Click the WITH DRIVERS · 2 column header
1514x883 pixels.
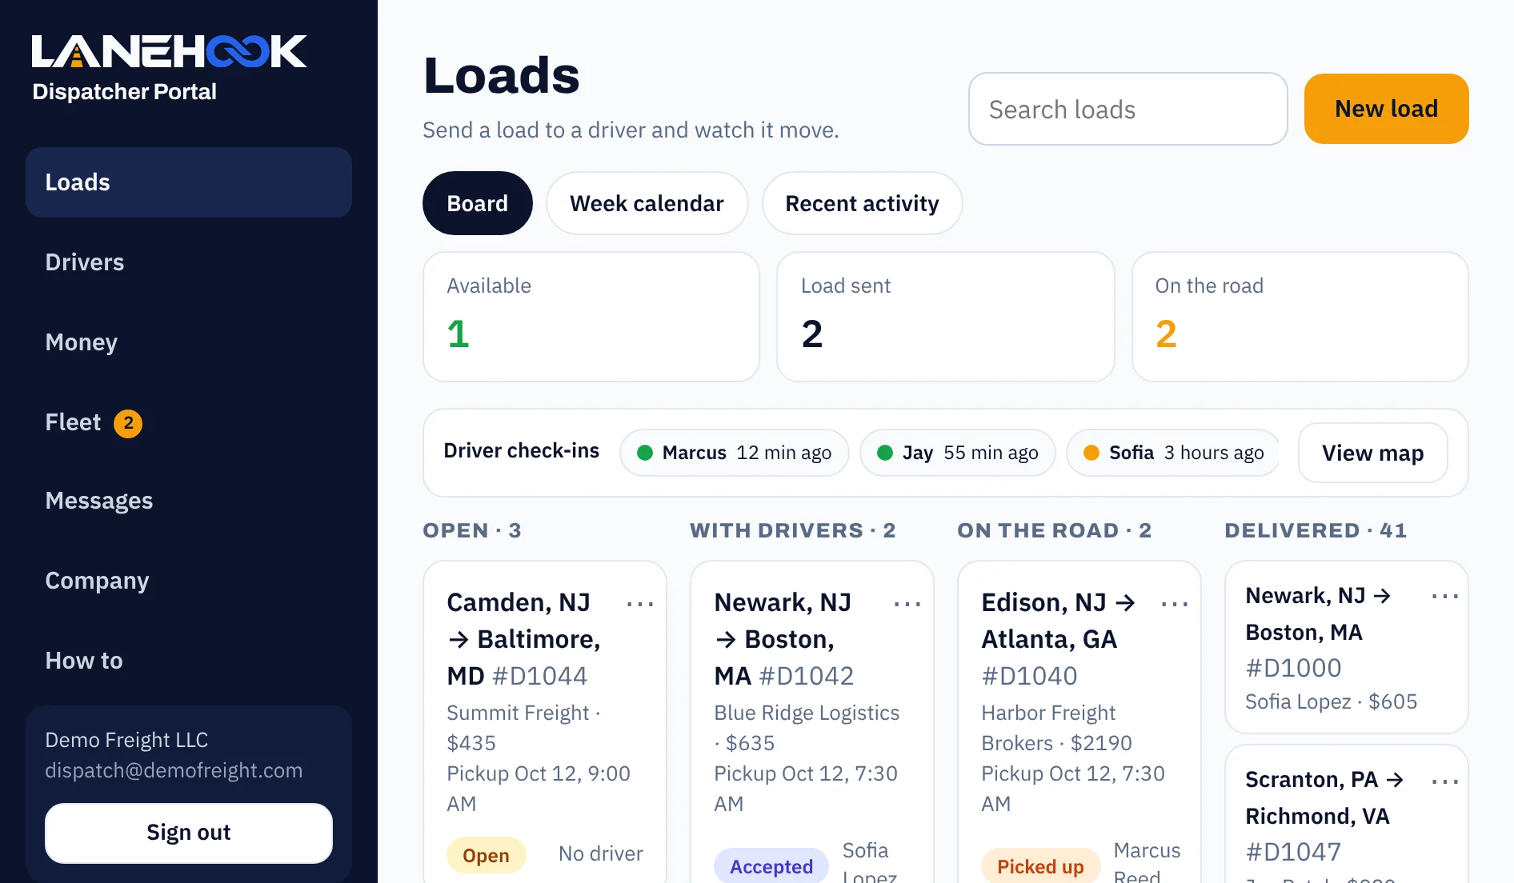[792, 530]
